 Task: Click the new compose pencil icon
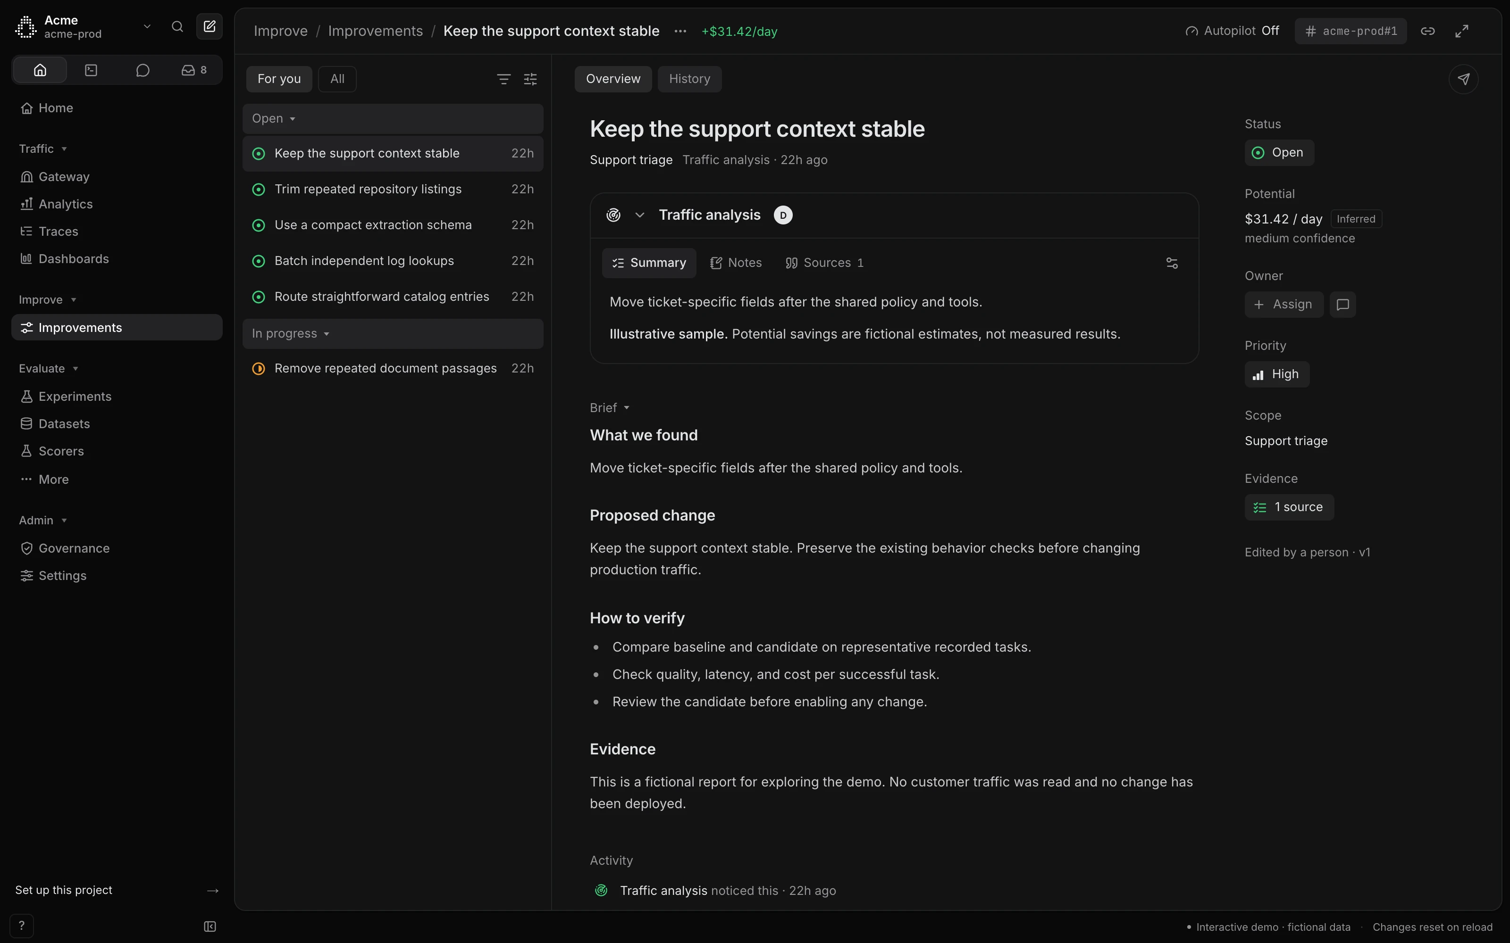pos(210,27)
